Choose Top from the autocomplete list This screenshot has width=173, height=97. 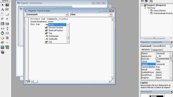tap(50, 42)
